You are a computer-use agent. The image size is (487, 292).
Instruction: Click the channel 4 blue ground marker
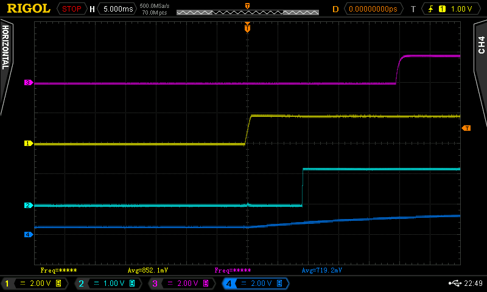tap(29, 235)
